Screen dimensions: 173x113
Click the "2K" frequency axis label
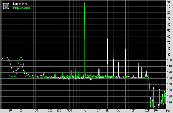tap(99, 110)
